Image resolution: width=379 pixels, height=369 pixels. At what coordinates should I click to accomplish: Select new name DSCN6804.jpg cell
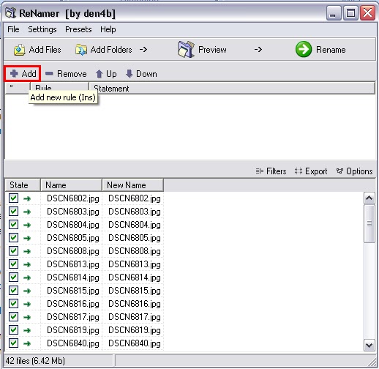[135, 225]
